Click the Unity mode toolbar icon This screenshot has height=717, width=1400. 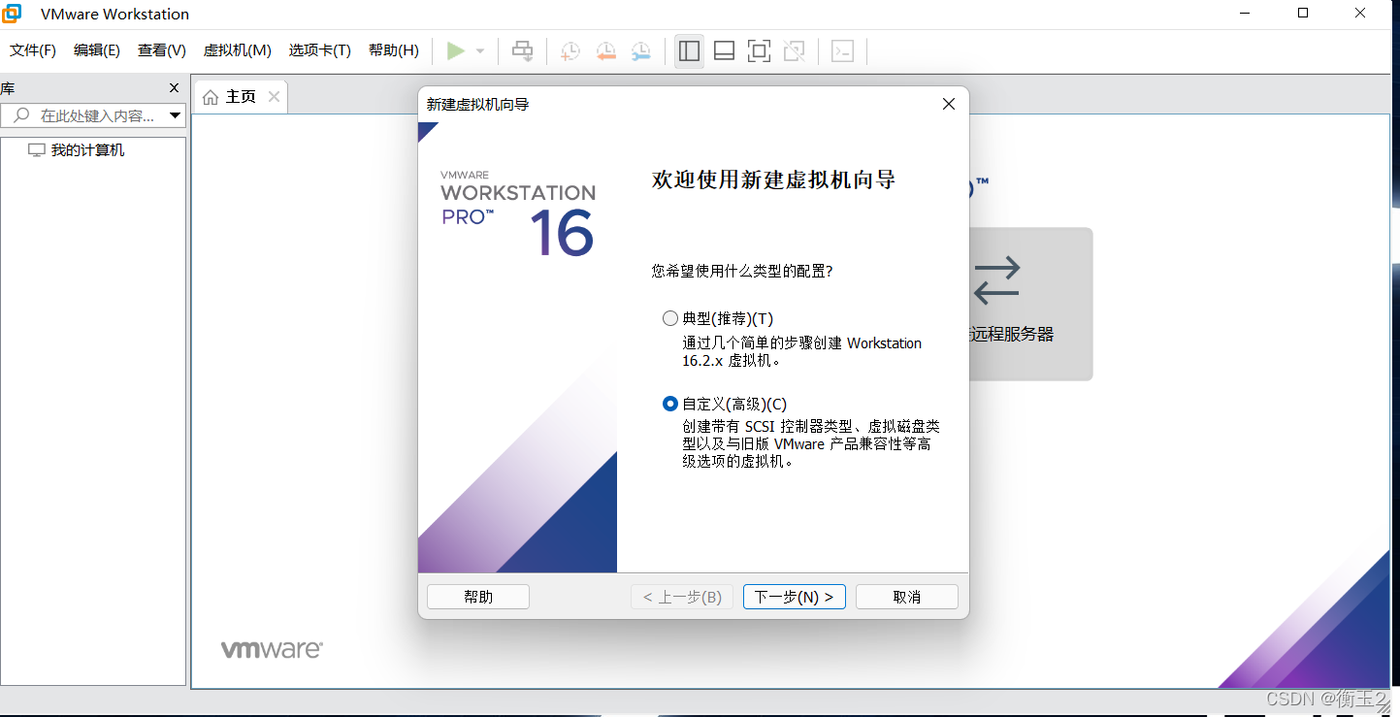[x=795, y=51]
